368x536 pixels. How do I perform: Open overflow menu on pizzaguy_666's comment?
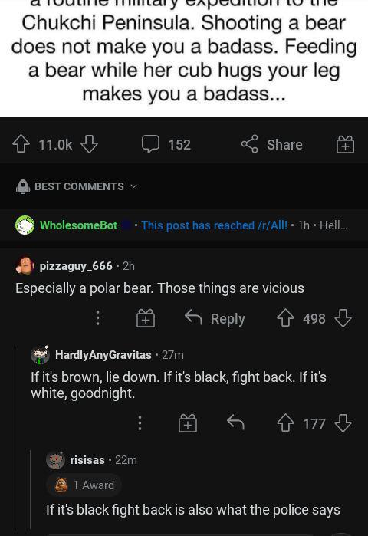(x=97, y=318)
